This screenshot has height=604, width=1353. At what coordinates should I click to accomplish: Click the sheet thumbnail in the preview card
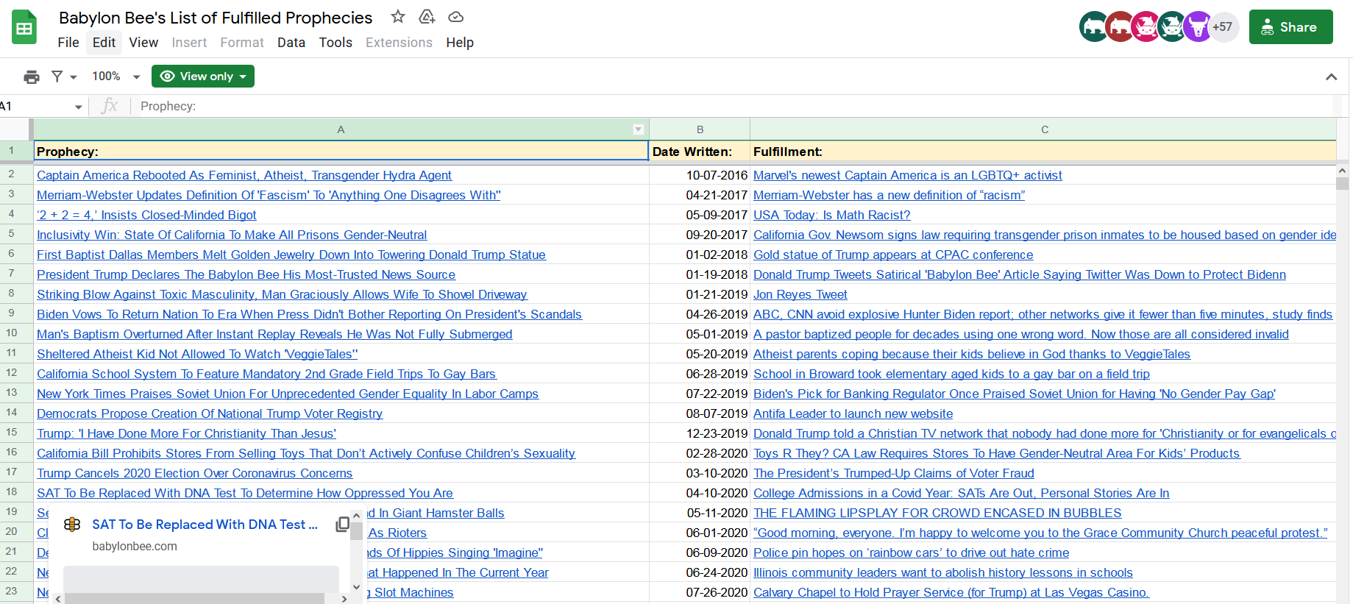click(x=201, y=581)
